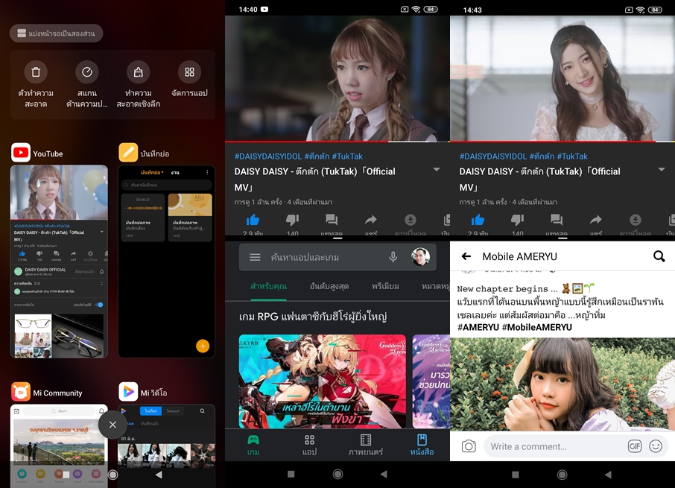Focus the Write a comment field
675x488 pixels.
tap(555, 446)
